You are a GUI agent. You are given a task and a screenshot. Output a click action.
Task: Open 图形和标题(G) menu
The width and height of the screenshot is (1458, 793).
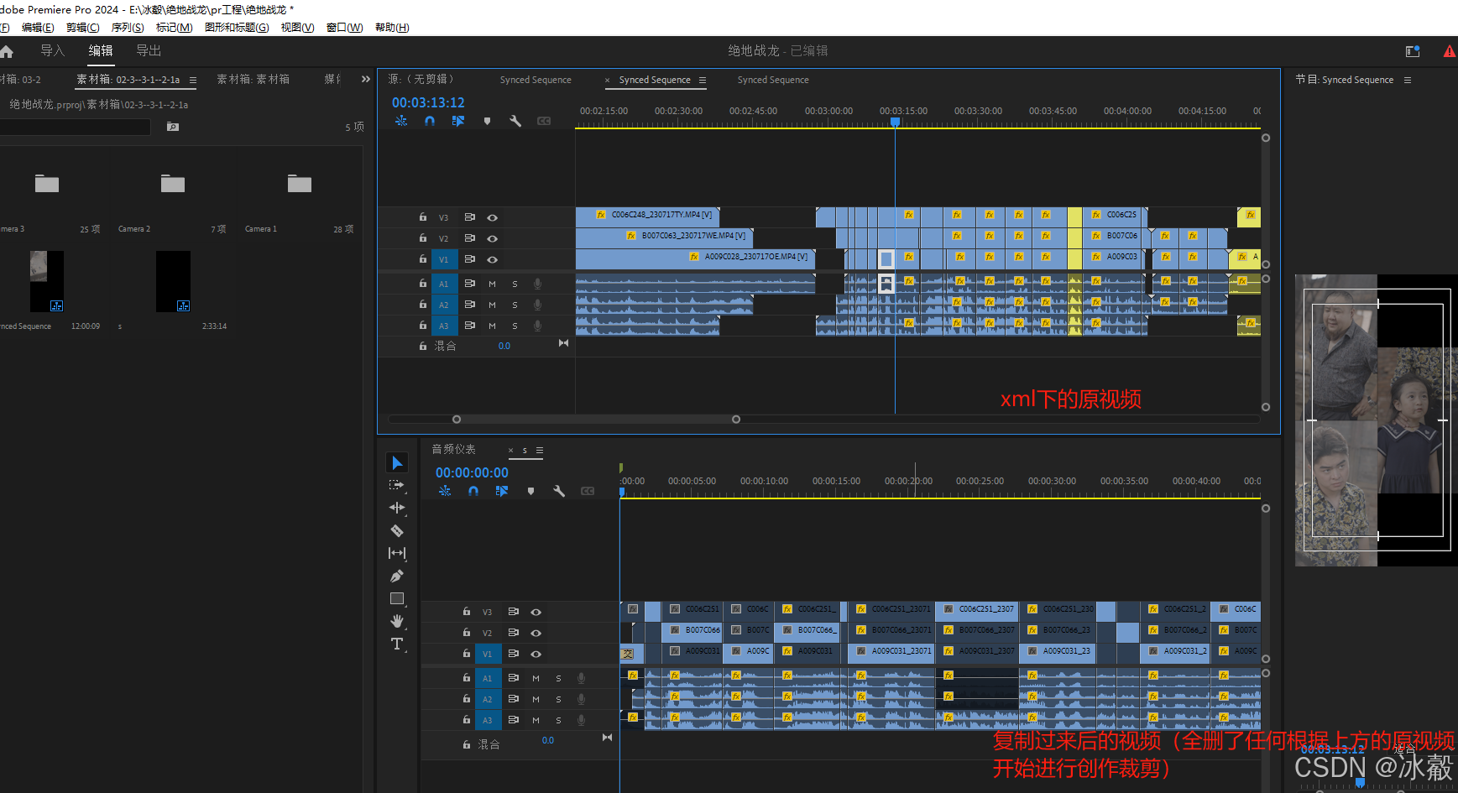click(x=237, y=28)
